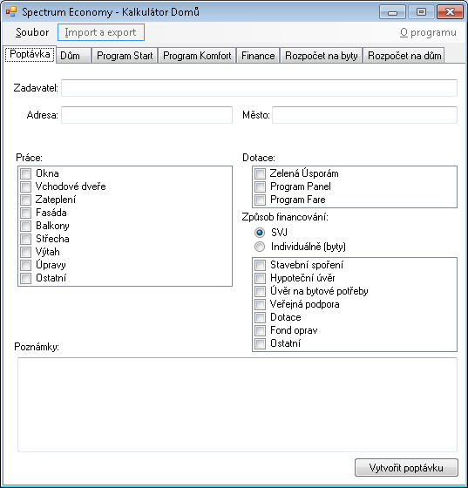Tick the Fond oprav checkbox

point(260,330)
